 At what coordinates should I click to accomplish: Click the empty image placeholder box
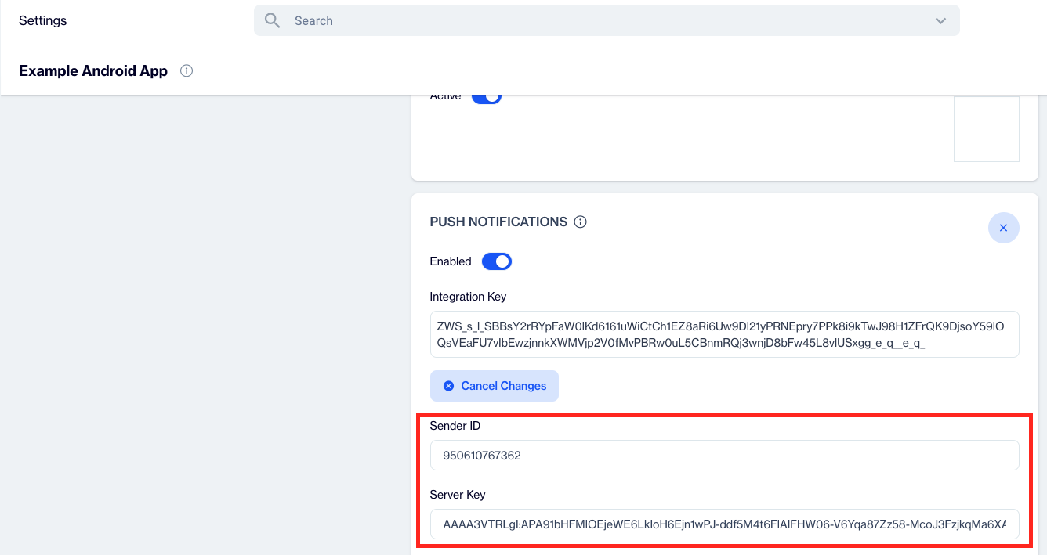[x=986, y=129]
